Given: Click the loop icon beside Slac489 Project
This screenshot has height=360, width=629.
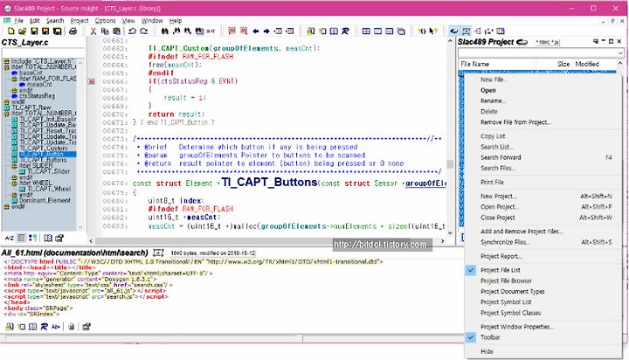Looking at the screenshot, I should [522, 42].
